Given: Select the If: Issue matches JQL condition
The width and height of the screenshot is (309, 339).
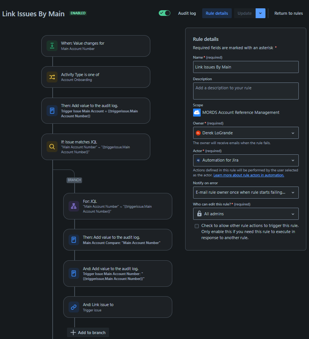Looking at the screenshot, I should pyautogui.click(x=96, y=147).
